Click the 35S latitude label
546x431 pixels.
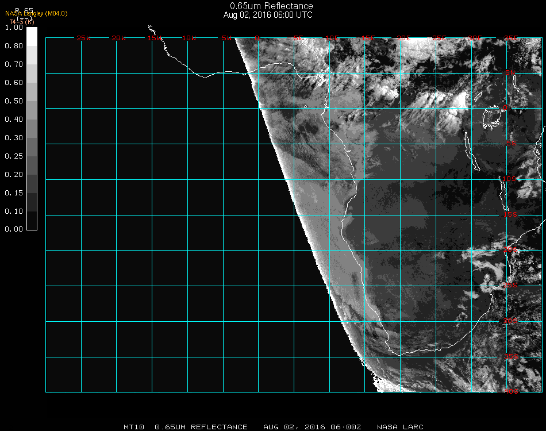512,356
